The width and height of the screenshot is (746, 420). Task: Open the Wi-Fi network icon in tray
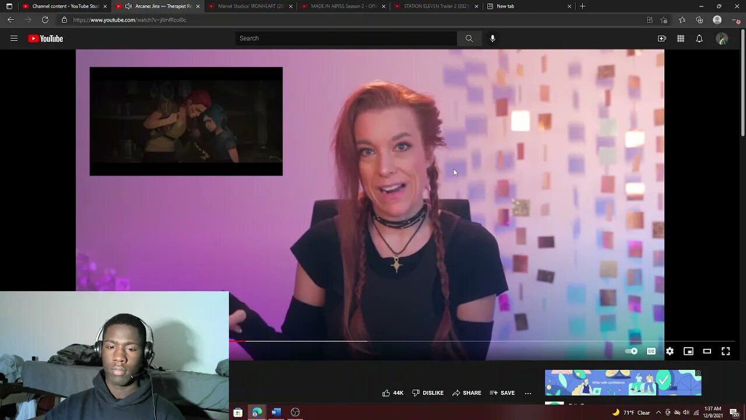pyautogui.click(x=696, y=413)
